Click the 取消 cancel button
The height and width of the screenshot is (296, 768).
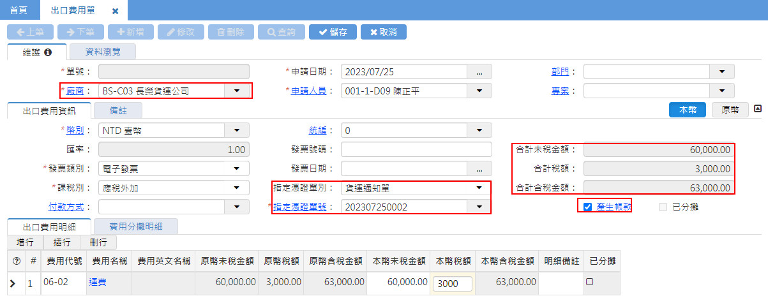click(383, 32)
